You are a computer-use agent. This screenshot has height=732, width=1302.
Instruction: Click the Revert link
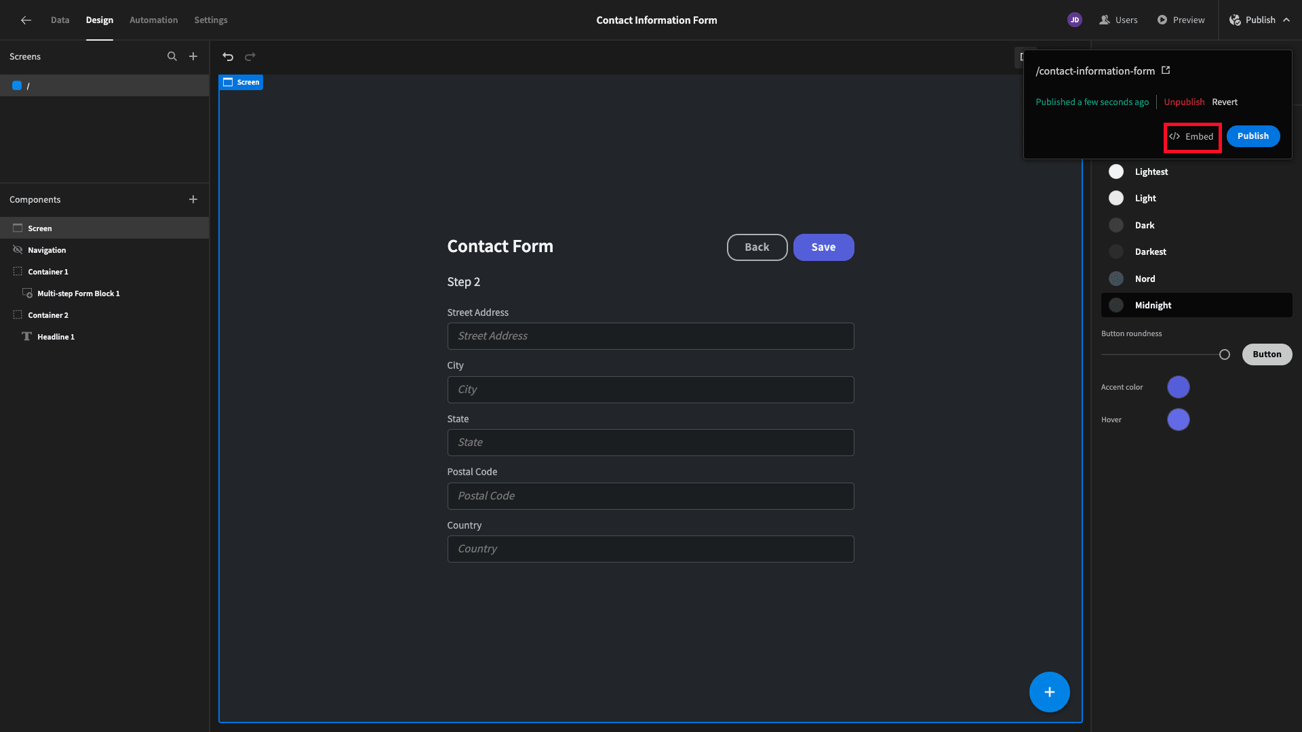click(1225, 102)
